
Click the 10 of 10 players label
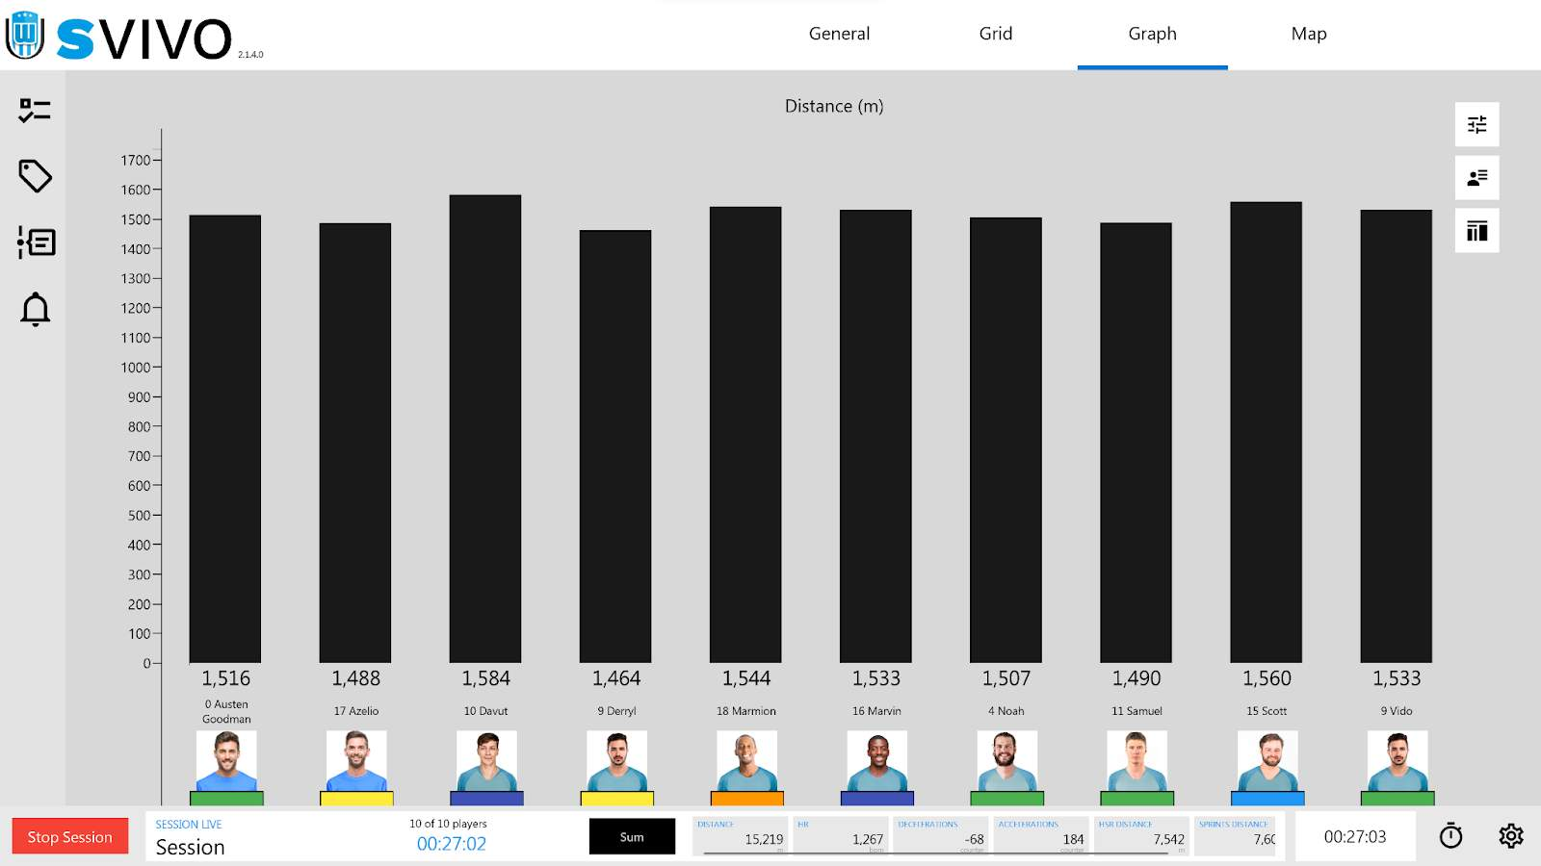pyautogui.click(x=448, y=824)
